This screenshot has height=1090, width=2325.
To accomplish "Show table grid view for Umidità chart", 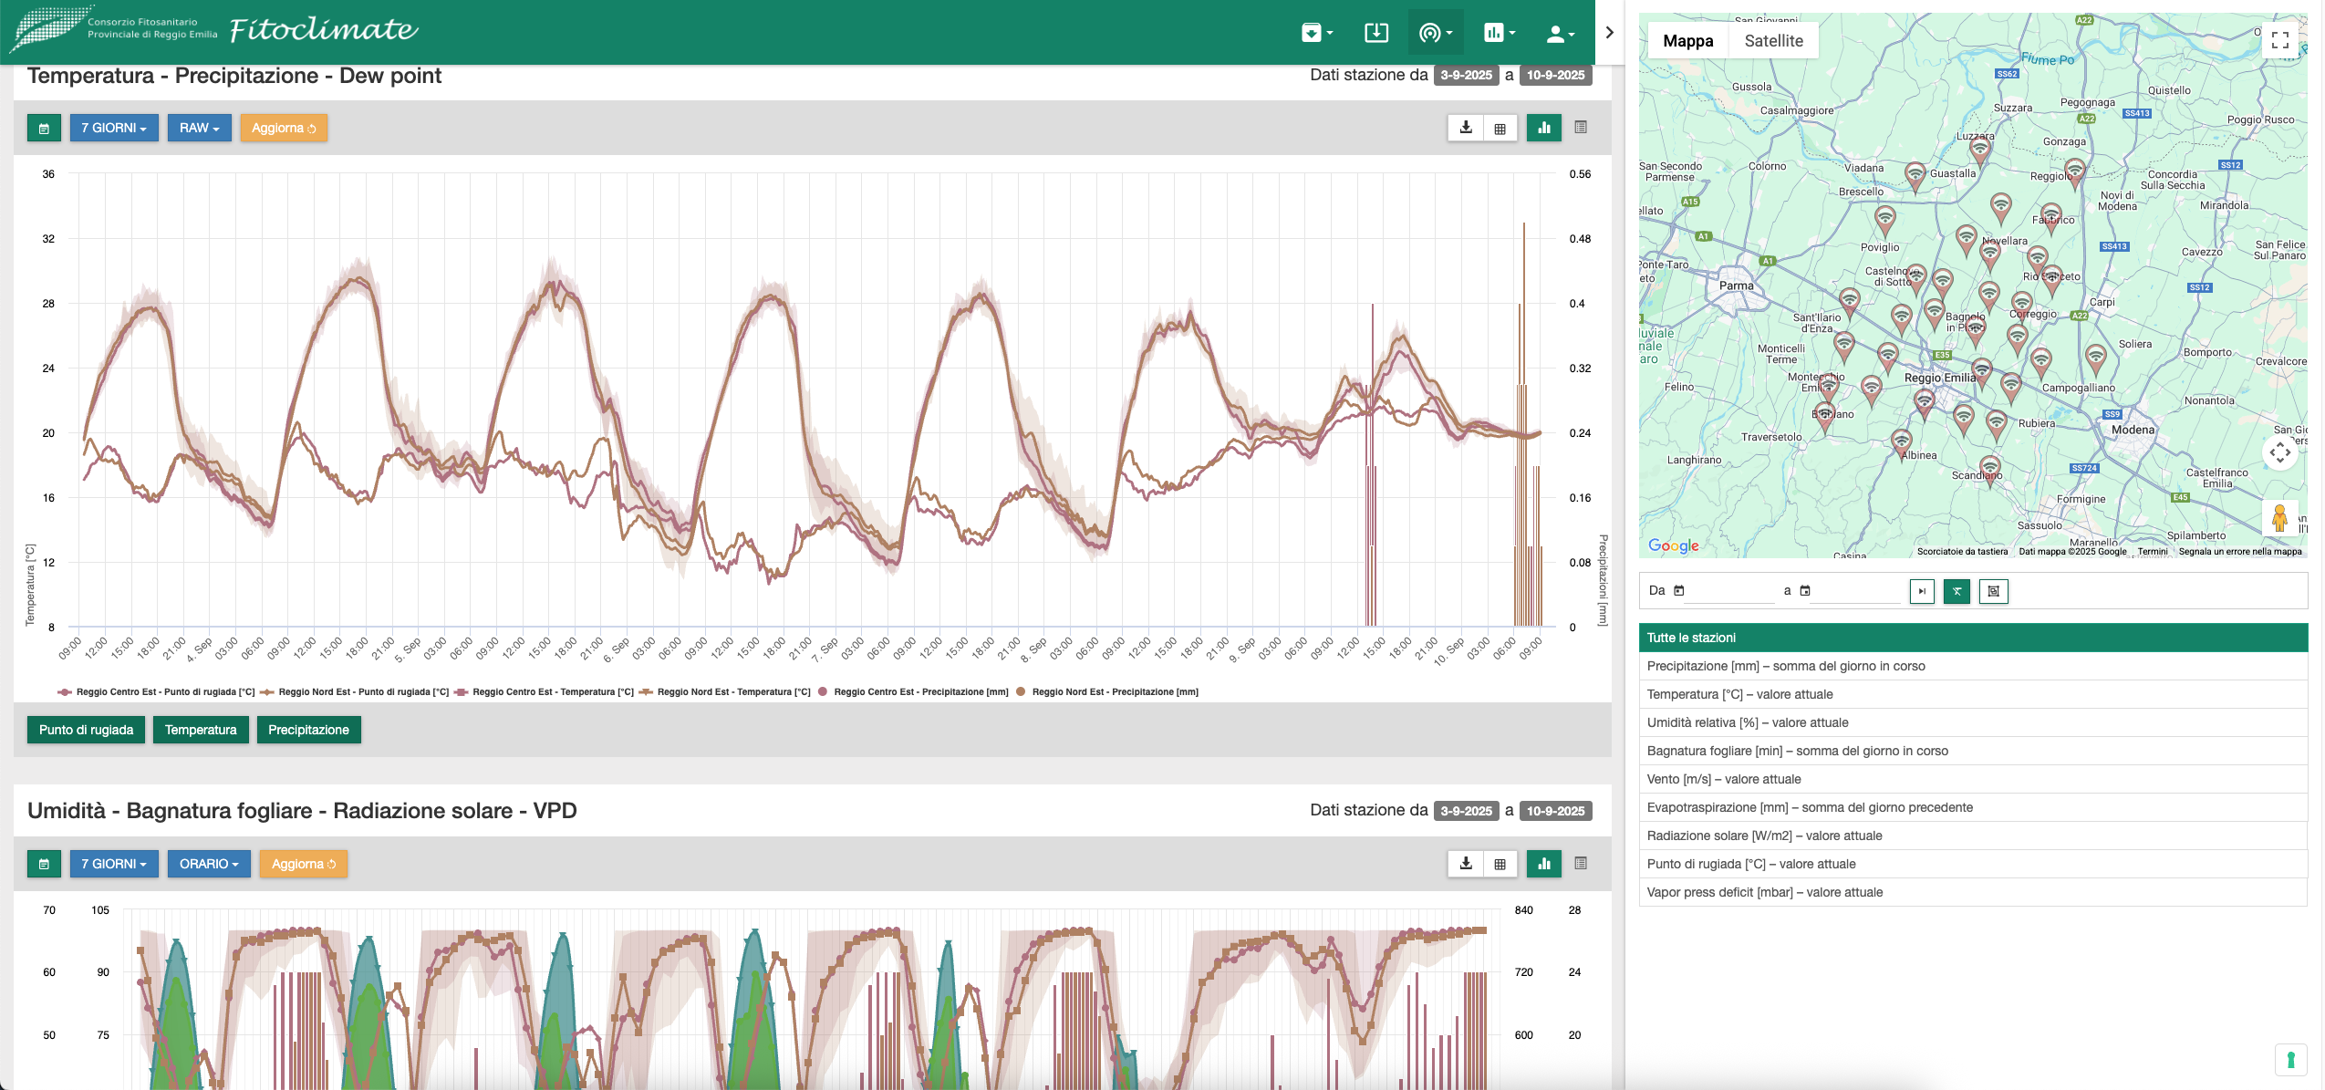I will pyautogui.click(x=1500, y=864).
